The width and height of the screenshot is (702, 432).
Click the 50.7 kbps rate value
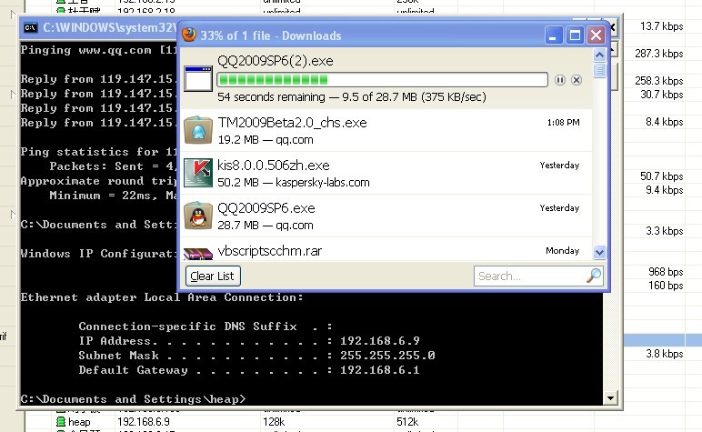coord(662,176)
